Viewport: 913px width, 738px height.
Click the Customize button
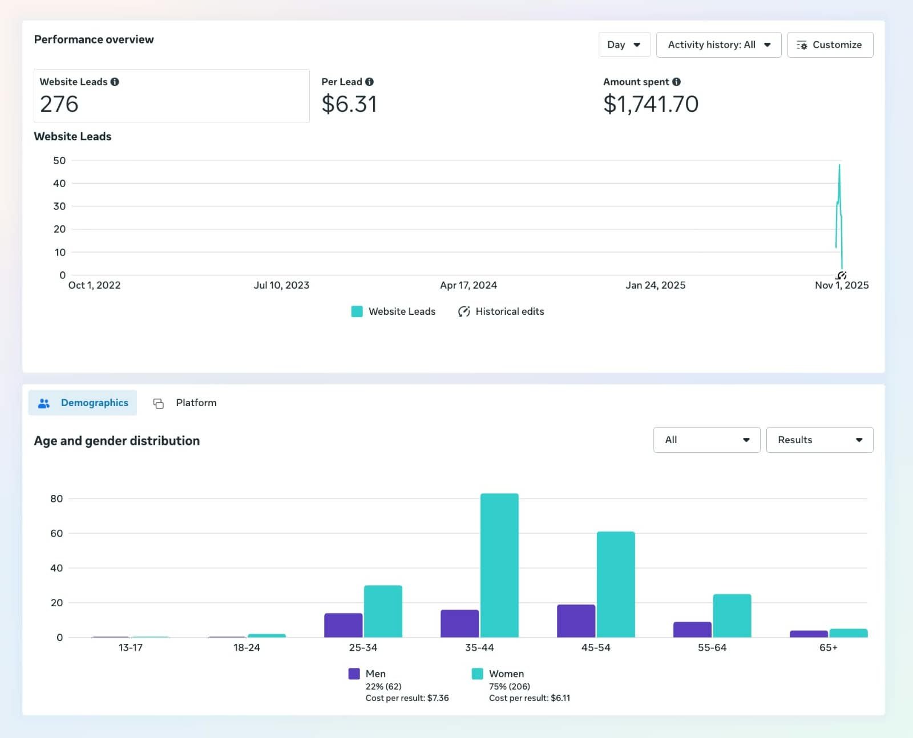pyautogui.click(x=830, y=44)
